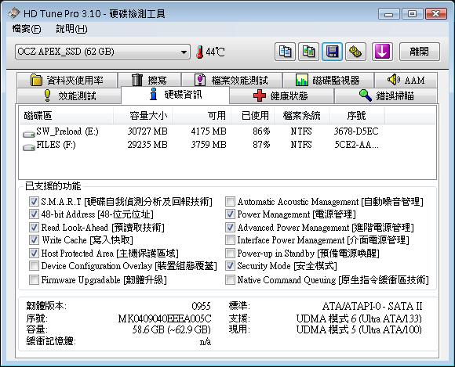This screenshot has height=367, width=455.
Task: Click the 3759 MB available cell
Action: point(209,145)
